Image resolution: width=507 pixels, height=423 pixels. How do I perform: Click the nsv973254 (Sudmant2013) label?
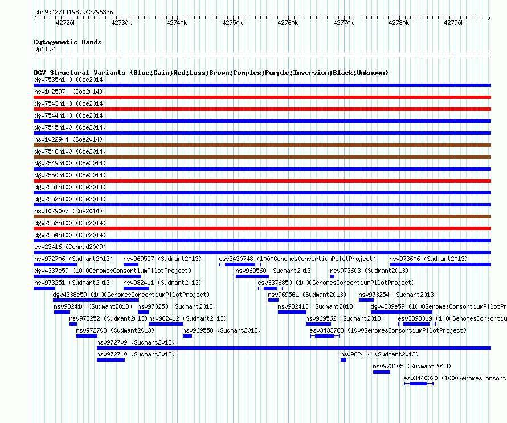coord(398,295)
